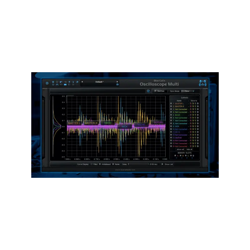The width and height of the screenshot is (250, 250).
Task: Click the (0.00 ms) delay value
Action: click(x=153, y=164)
